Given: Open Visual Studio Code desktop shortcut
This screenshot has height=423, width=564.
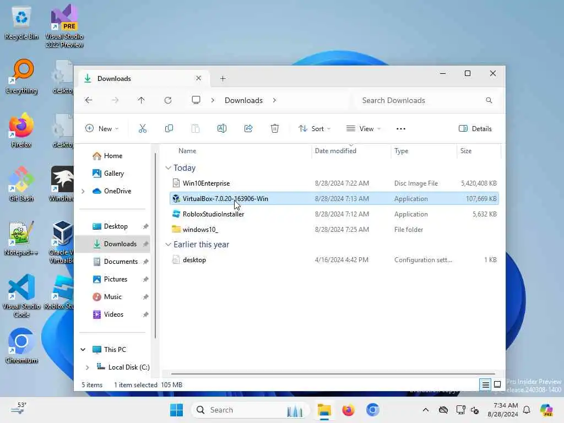Looking at the screenshot, I should 21,296.
